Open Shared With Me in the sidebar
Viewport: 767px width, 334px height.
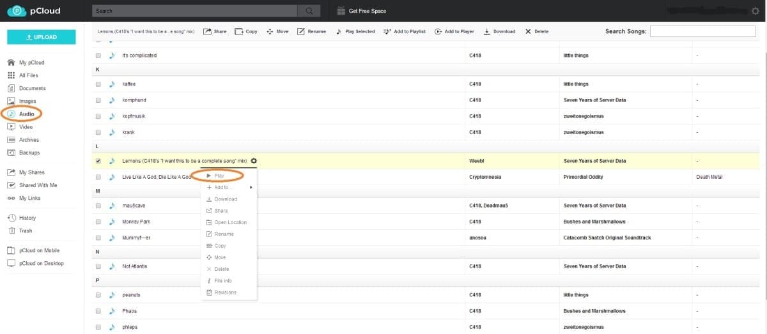[x=33, y=185]
